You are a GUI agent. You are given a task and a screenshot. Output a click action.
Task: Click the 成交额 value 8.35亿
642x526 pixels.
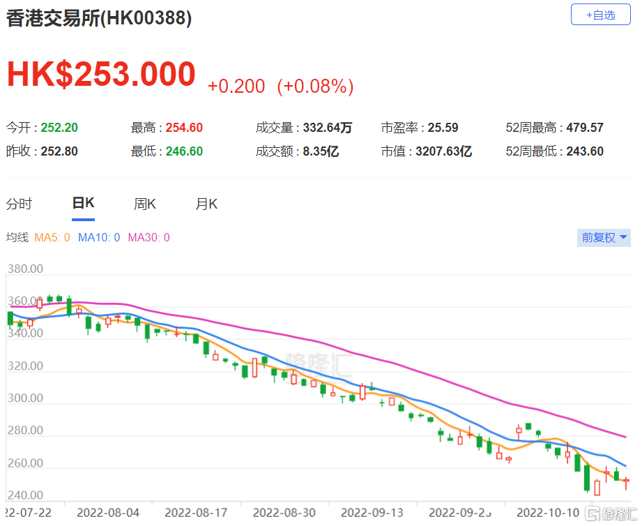coord(321,151)
